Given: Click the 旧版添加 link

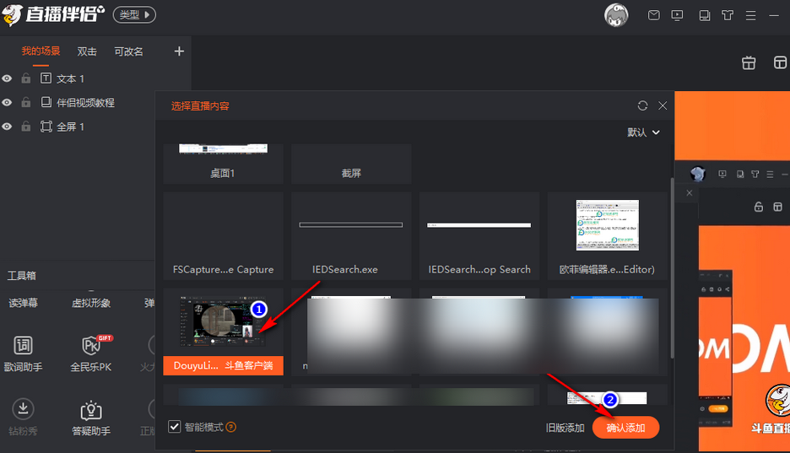Looking at the screenshot, I should coord(565,428).
